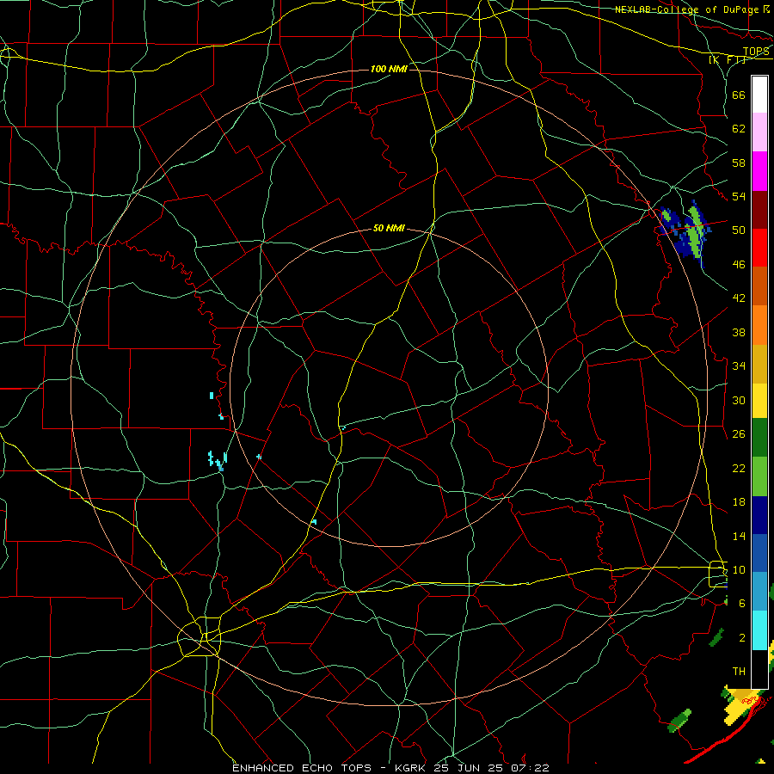Pick the light orange legend swatch
Viewport: 774px width, 774px height.
tap(759, 325)
